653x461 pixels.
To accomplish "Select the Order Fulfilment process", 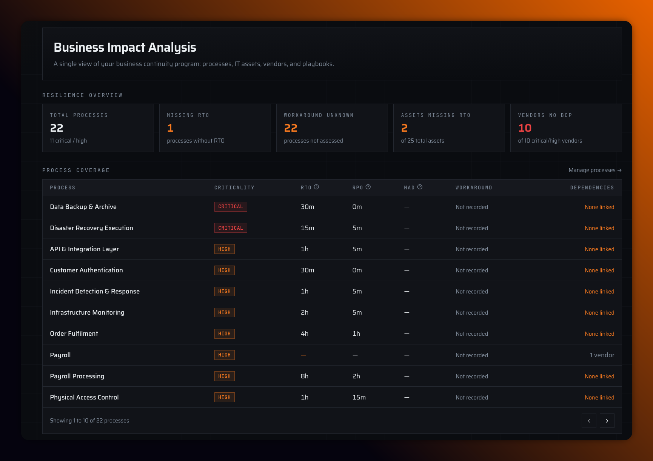I will 74,333.
